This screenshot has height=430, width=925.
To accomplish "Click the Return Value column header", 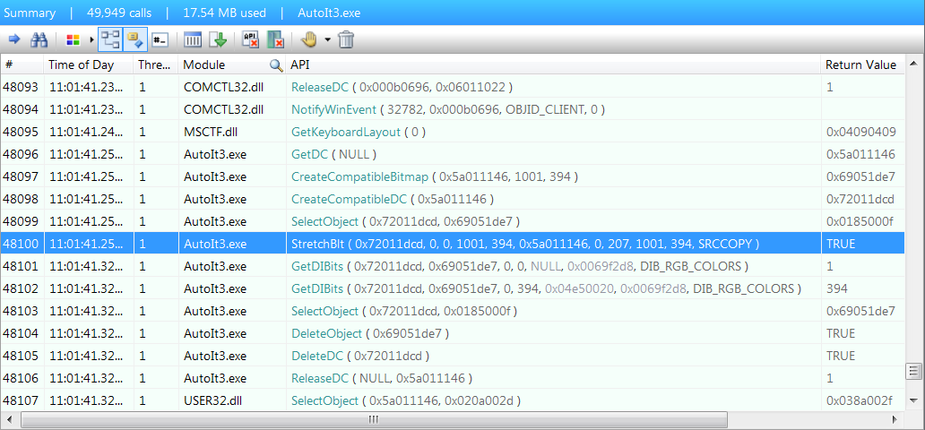I will tap(860, 64).
